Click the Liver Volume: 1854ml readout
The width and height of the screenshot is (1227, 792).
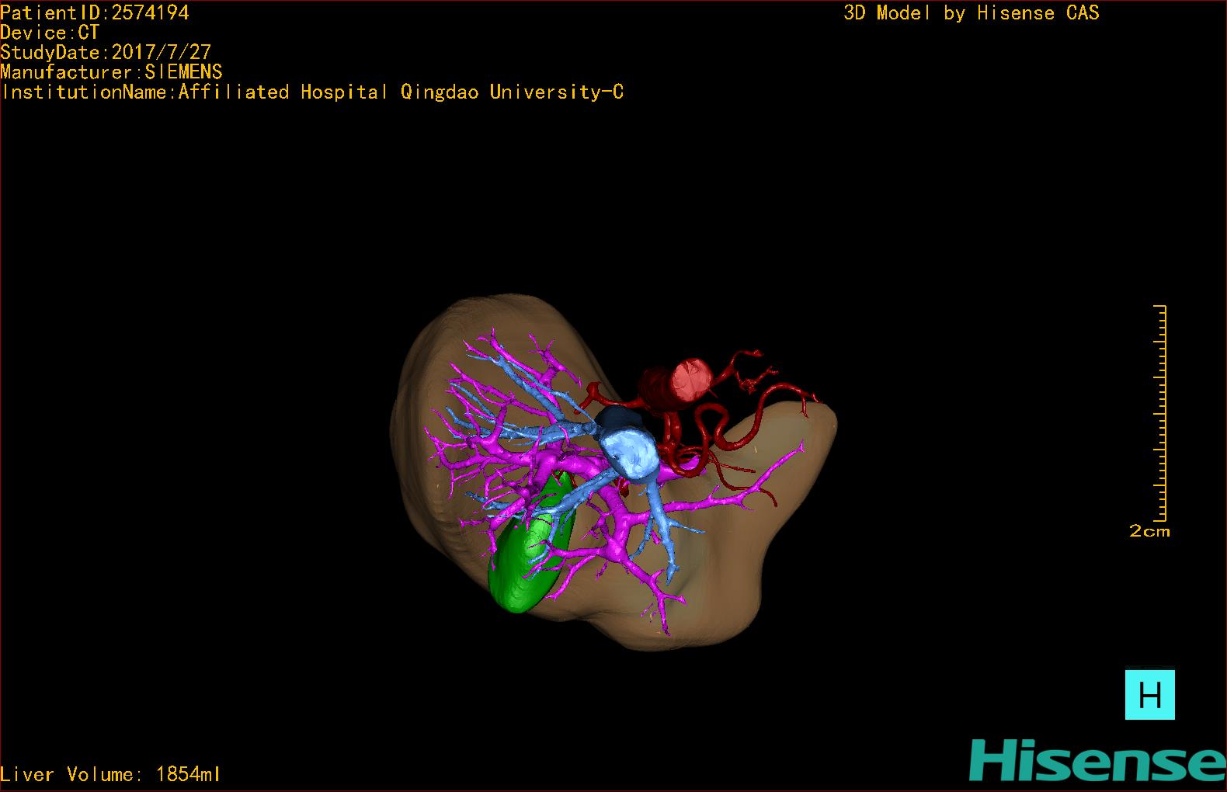click(x=111, y=774)
